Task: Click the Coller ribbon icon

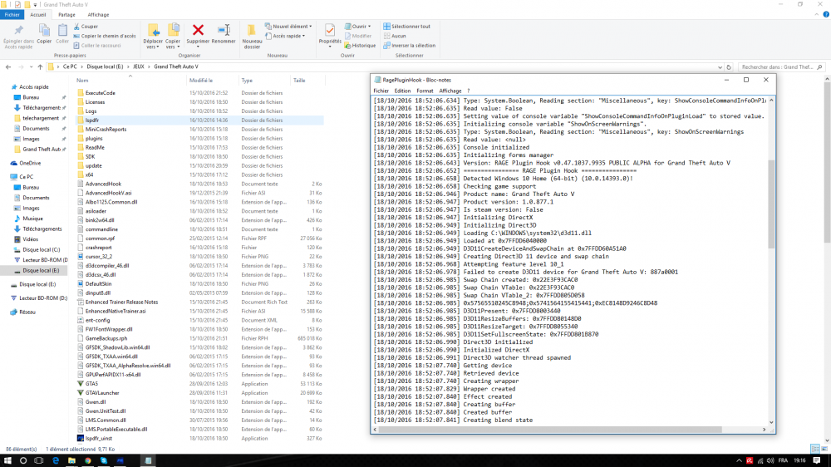Action: coord(62,31)
